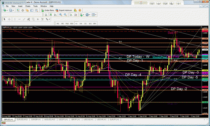This screenshot has height=126, width=210.
Task: Zoom out of the chart
Action: pyautogui.click(x=65, y=15)
